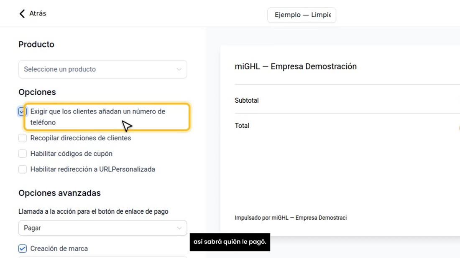Click Impulsado por miGHL footer text

(291, 218)
